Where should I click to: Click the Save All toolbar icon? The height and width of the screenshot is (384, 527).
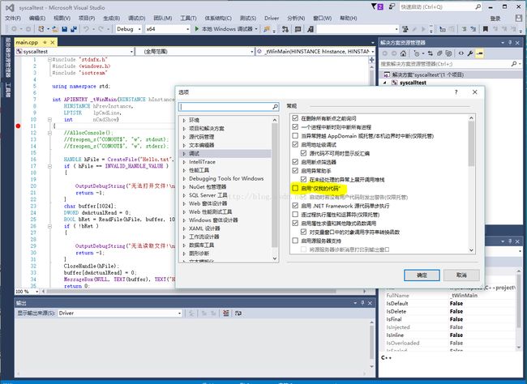73,29
